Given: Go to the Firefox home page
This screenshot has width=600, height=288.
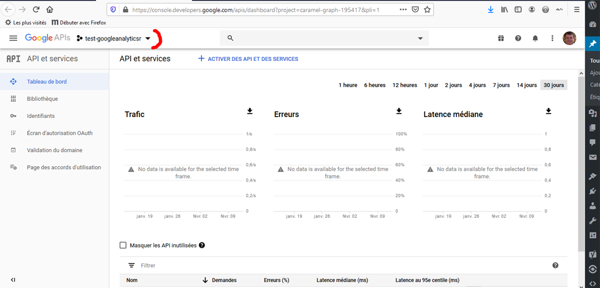Looking at the screenshot, I should pos(49,10).
